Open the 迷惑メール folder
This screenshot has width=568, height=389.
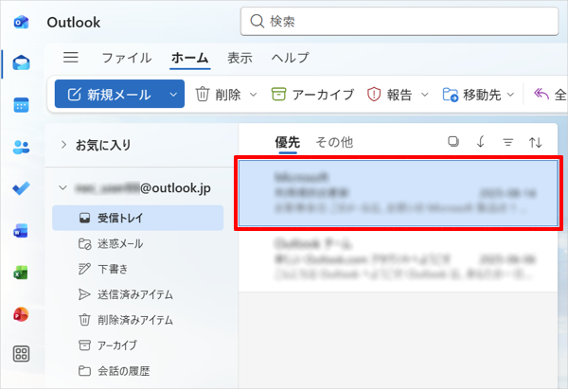coord(137,244)
